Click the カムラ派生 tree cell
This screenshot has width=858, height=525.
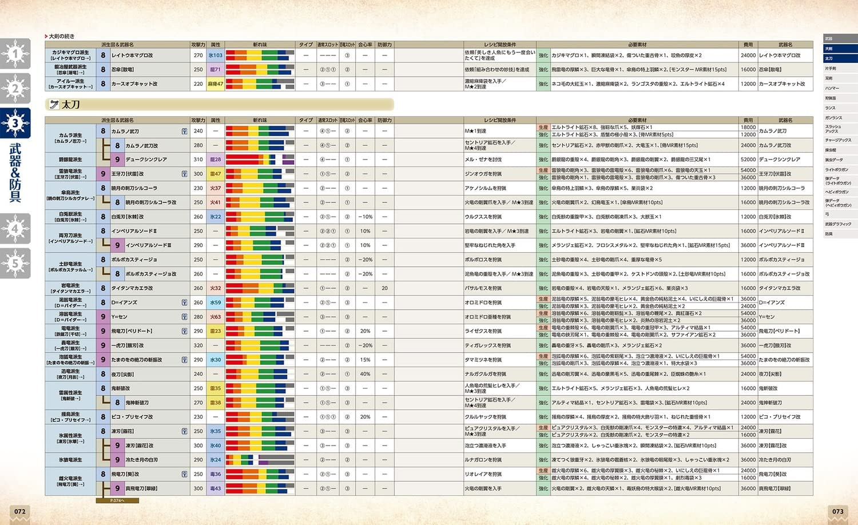(x=70, y=138)
